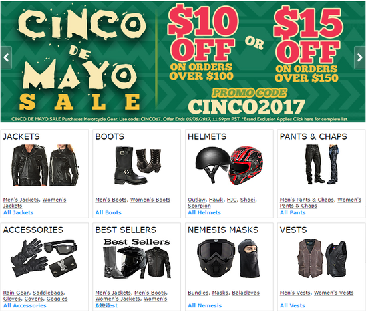366x312 pixels.
Task: Go to previous banner with left arrow
Action: (6, 57)
